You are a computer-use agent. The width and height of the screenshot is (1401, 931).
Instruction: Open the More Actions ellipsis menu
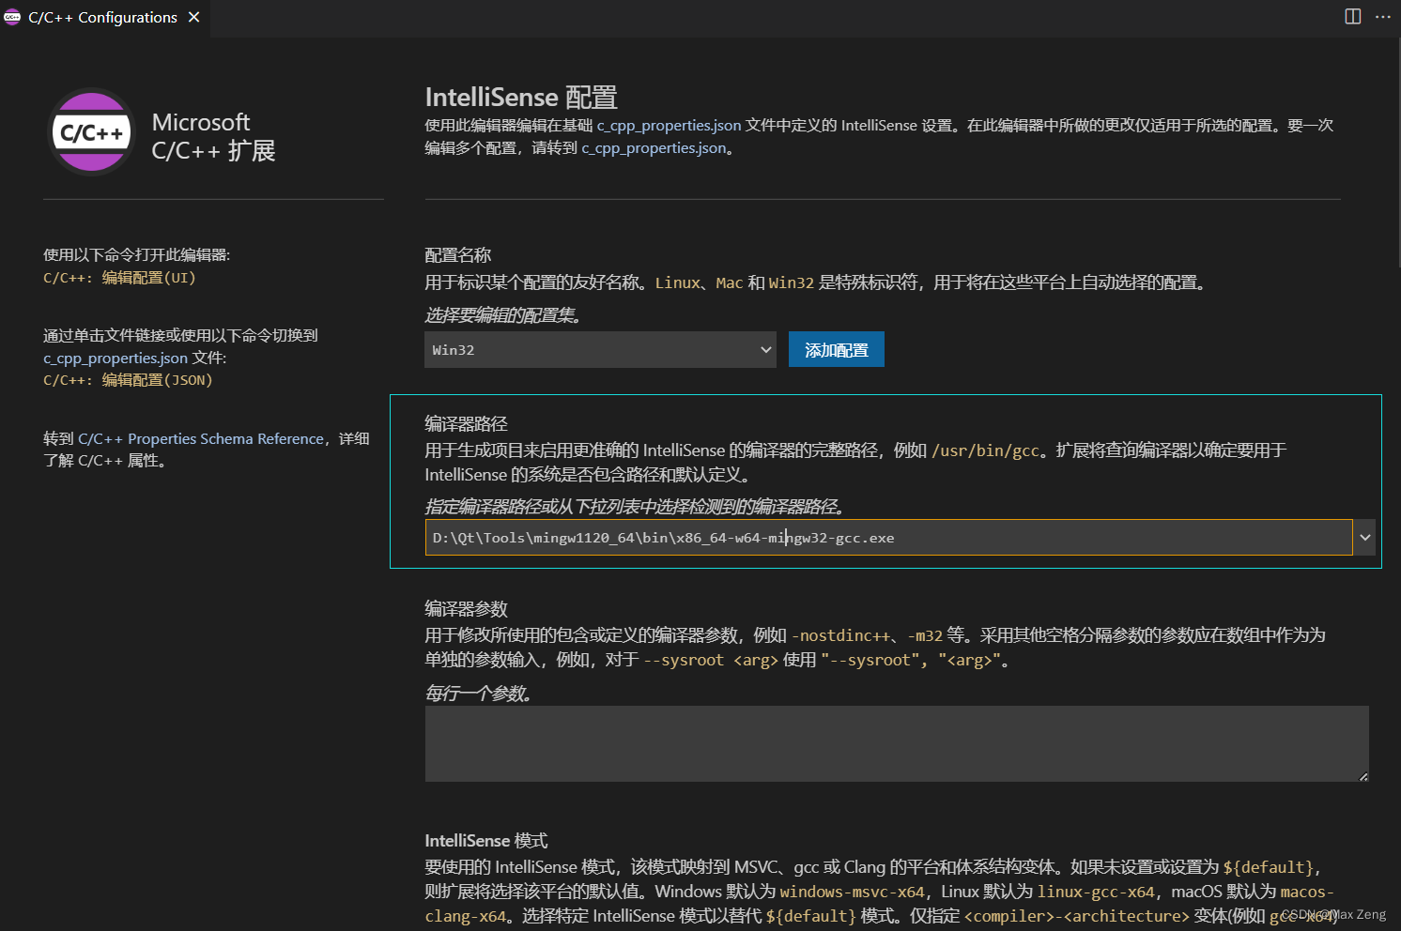tap(1383, 17)
